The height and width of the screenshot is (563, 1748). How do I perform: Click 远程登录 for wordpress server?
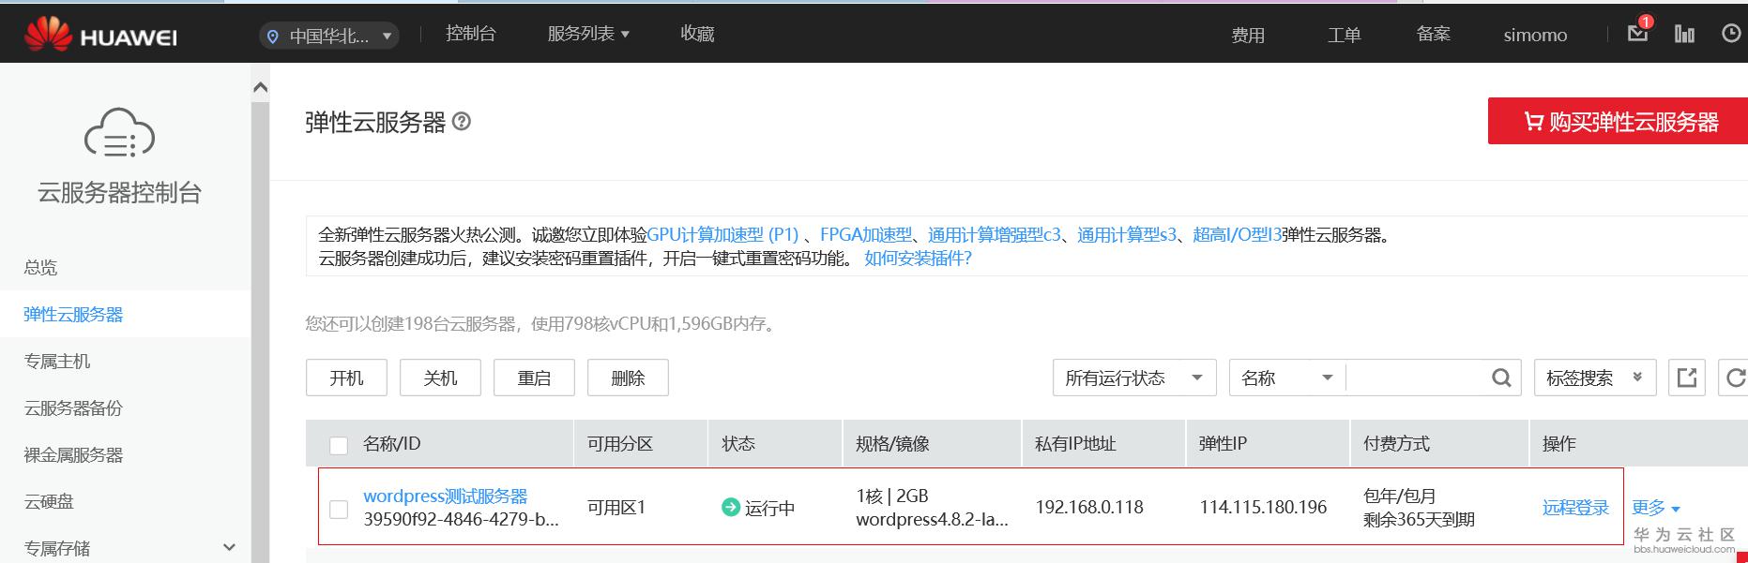[1575, 508]
